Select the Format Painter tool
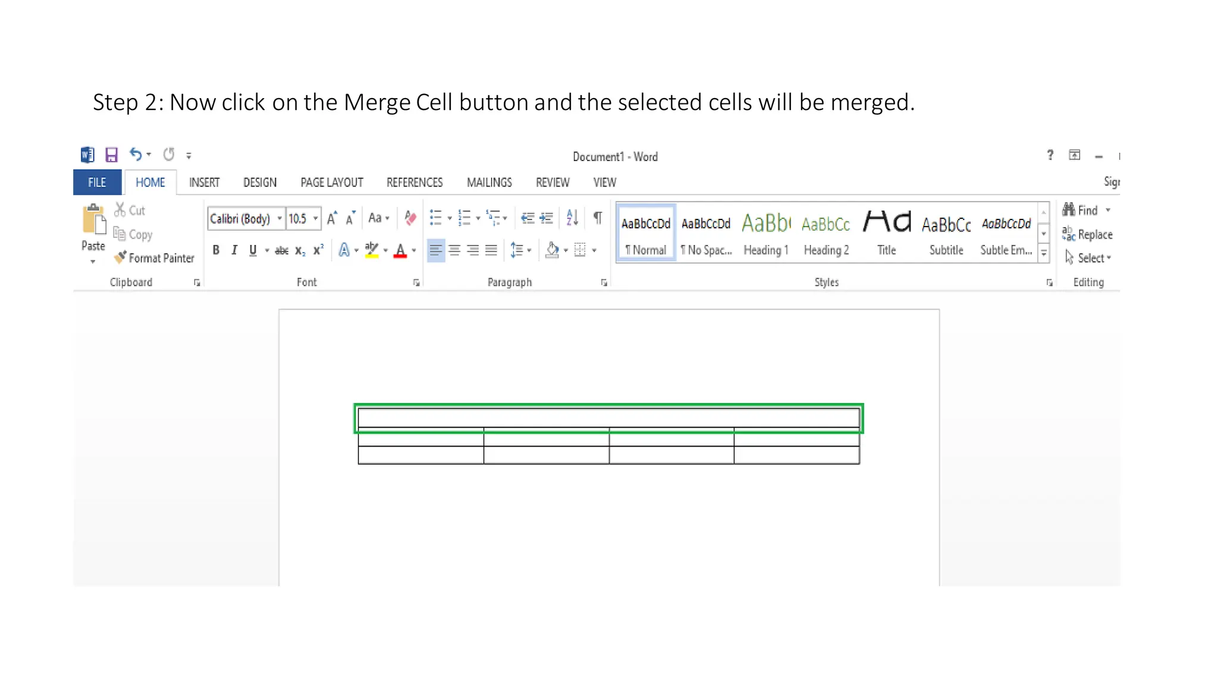The width and height of the screenshot is (1218, 685). coord(155,258)
